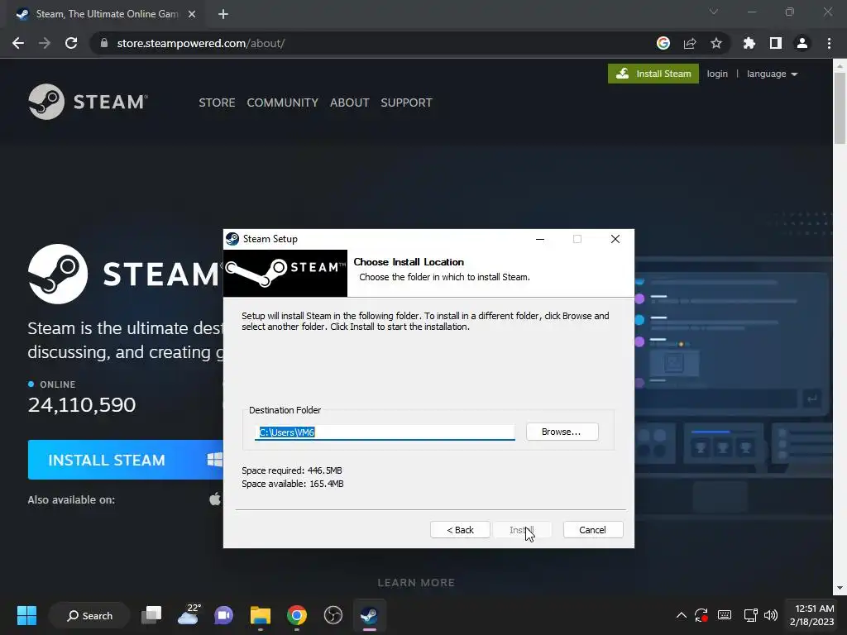Click the LEARN MORE link
Screen dimensions: 847x635
click(x=416, y=583)
